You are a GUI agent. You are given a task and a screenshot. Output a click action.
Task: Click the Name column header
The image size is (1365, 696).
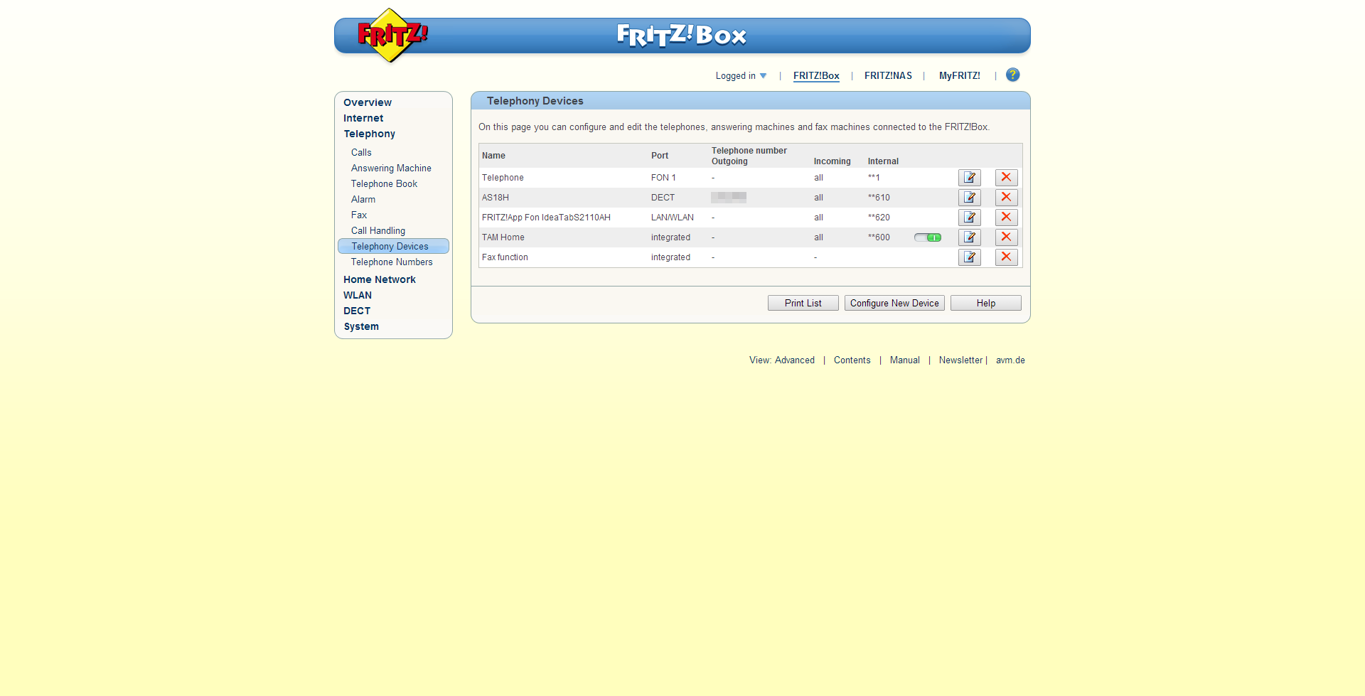(493, 156)
